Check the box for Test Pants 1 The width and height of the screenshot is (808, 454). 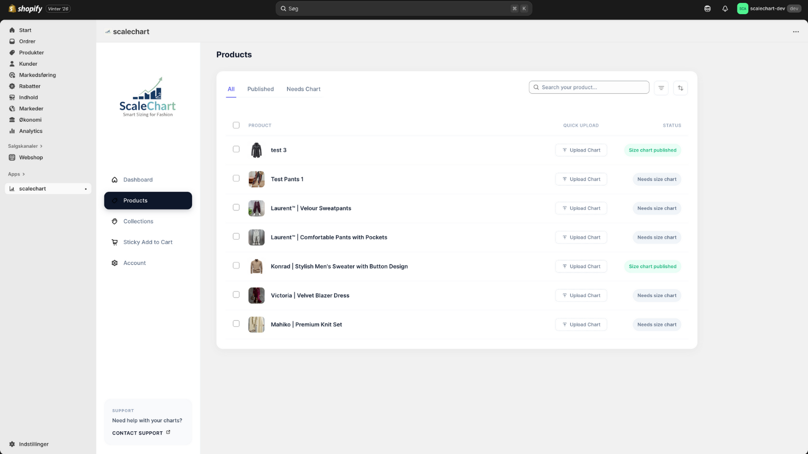236,179
